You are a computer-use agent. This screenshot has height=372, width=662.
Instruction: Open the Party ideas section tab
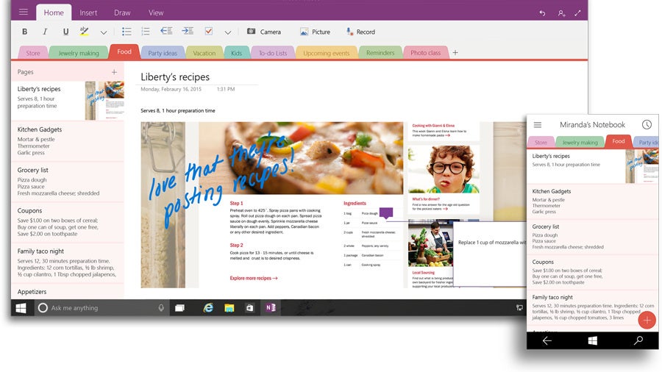coord(163,53)
